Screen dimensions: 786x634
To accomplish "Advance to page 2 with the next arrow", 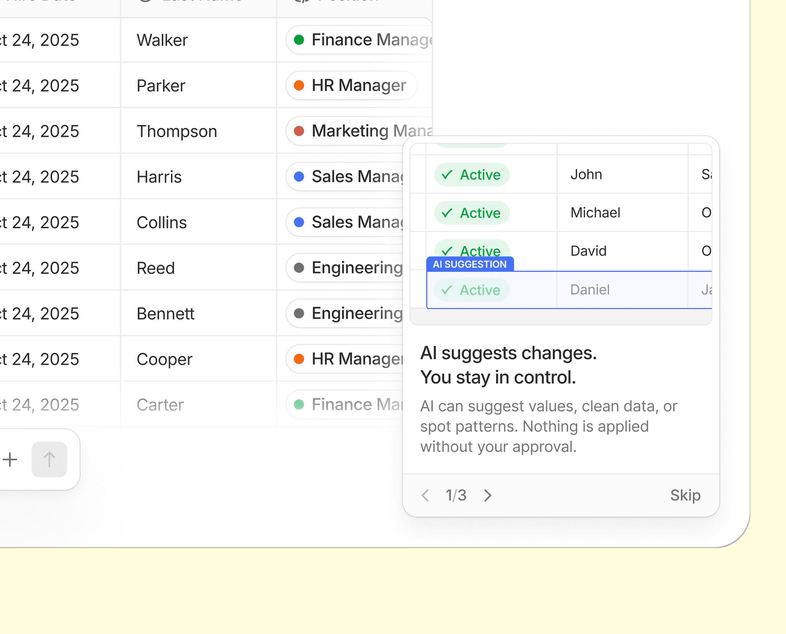I will click(487, 495).
